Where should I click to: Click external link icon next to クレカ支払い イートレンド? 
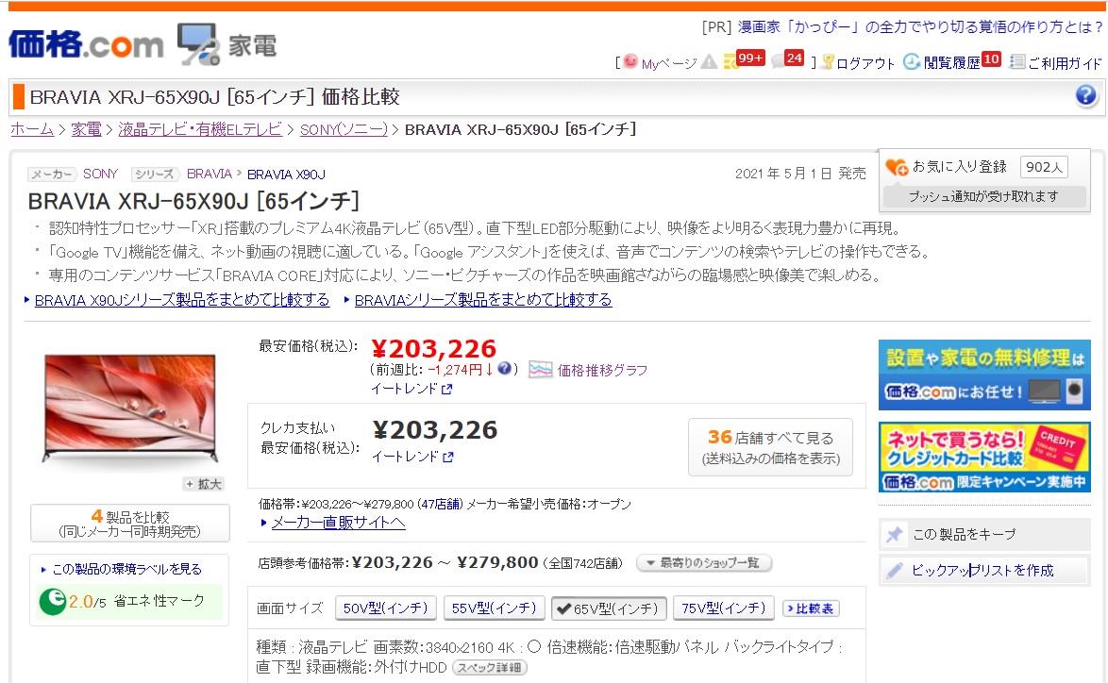[x=447, y=457]
